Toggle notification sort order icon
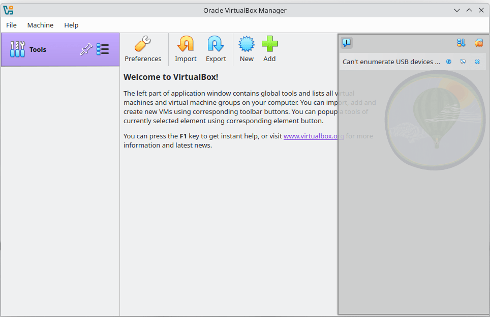 click(x=461, y=43)
